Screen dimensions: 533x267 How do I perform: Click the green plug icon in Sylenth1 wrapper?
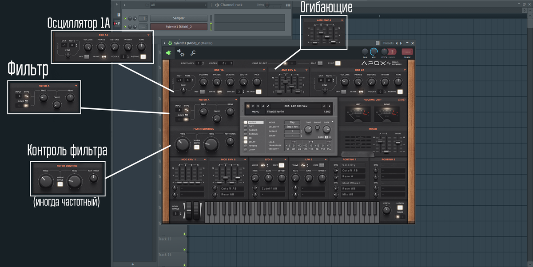[169, 52]
